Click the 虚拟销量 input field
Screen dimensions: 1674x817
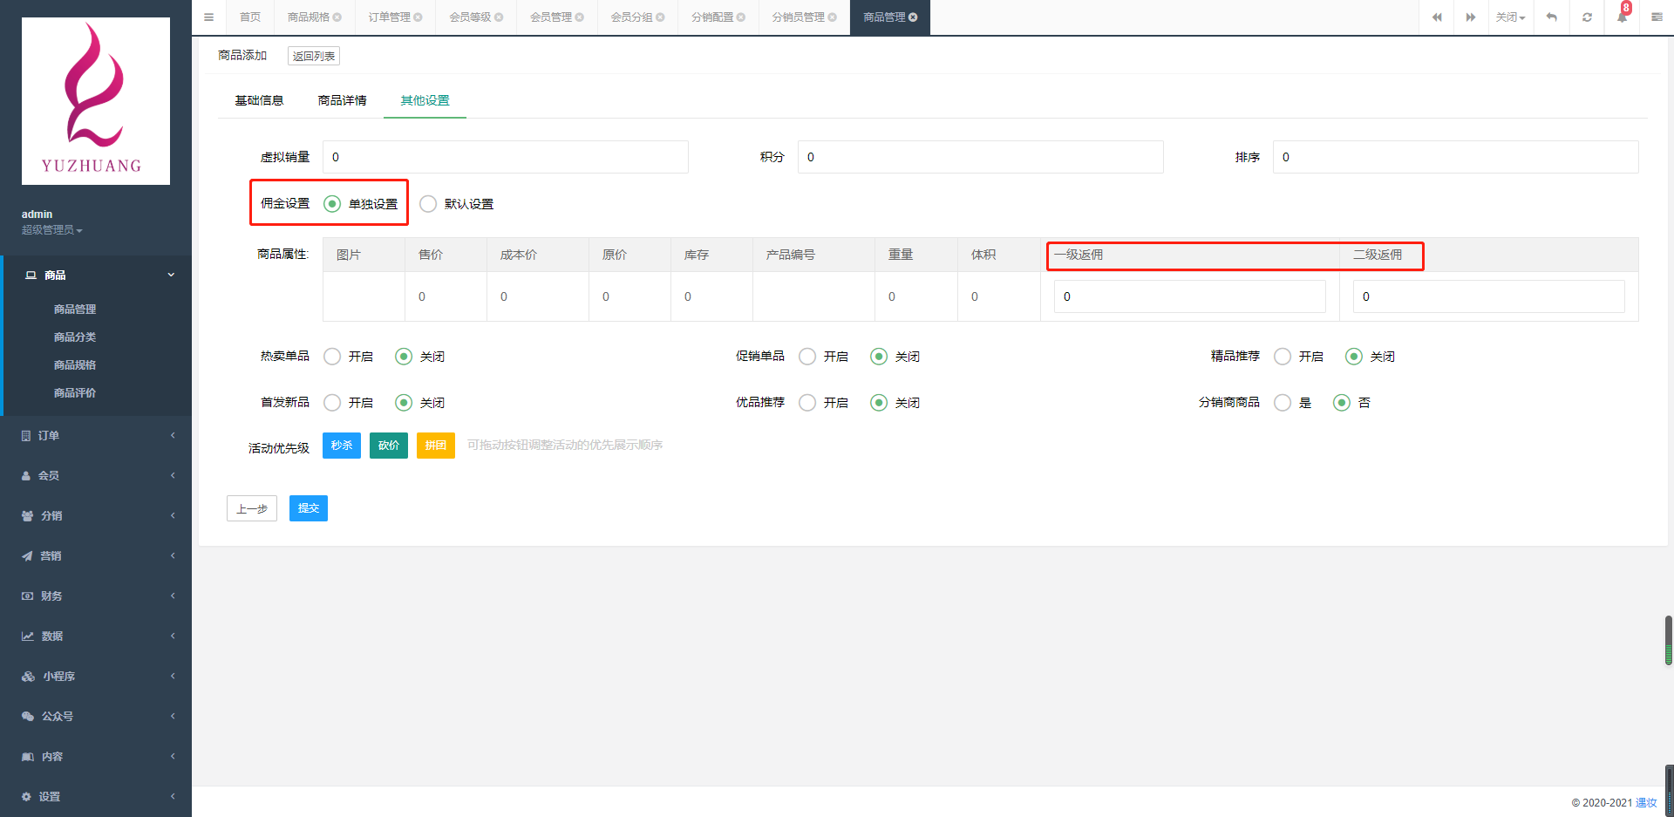coord(506,157)
